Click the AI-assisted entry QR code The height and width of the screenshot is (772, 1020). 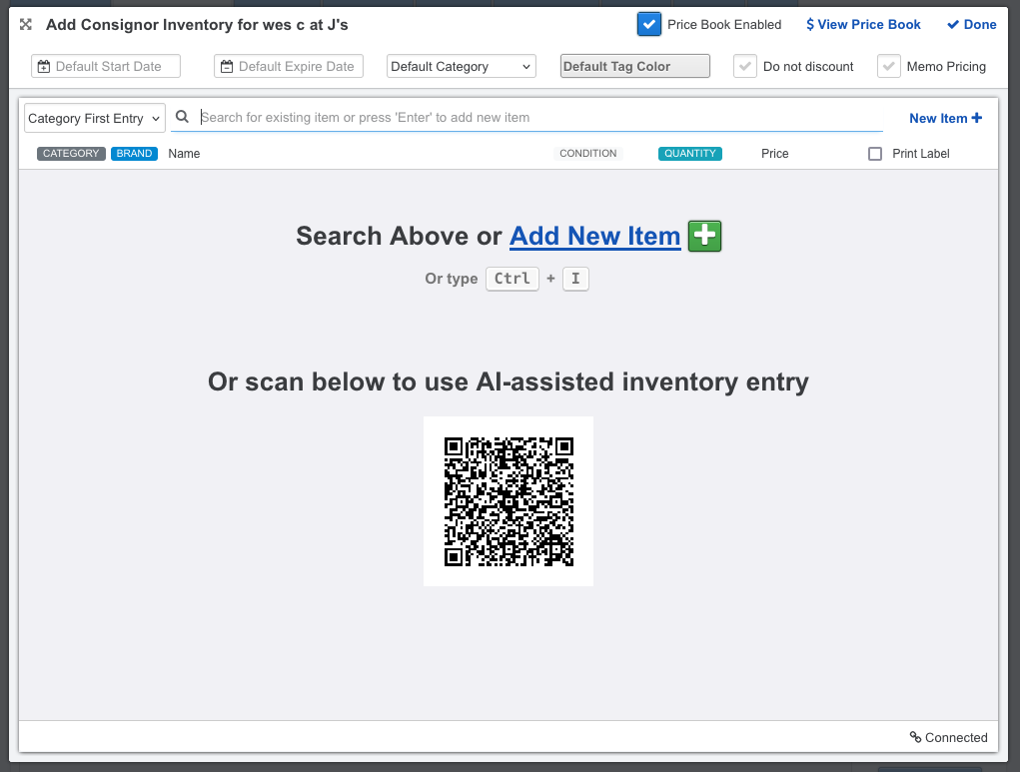pos(509,501)
